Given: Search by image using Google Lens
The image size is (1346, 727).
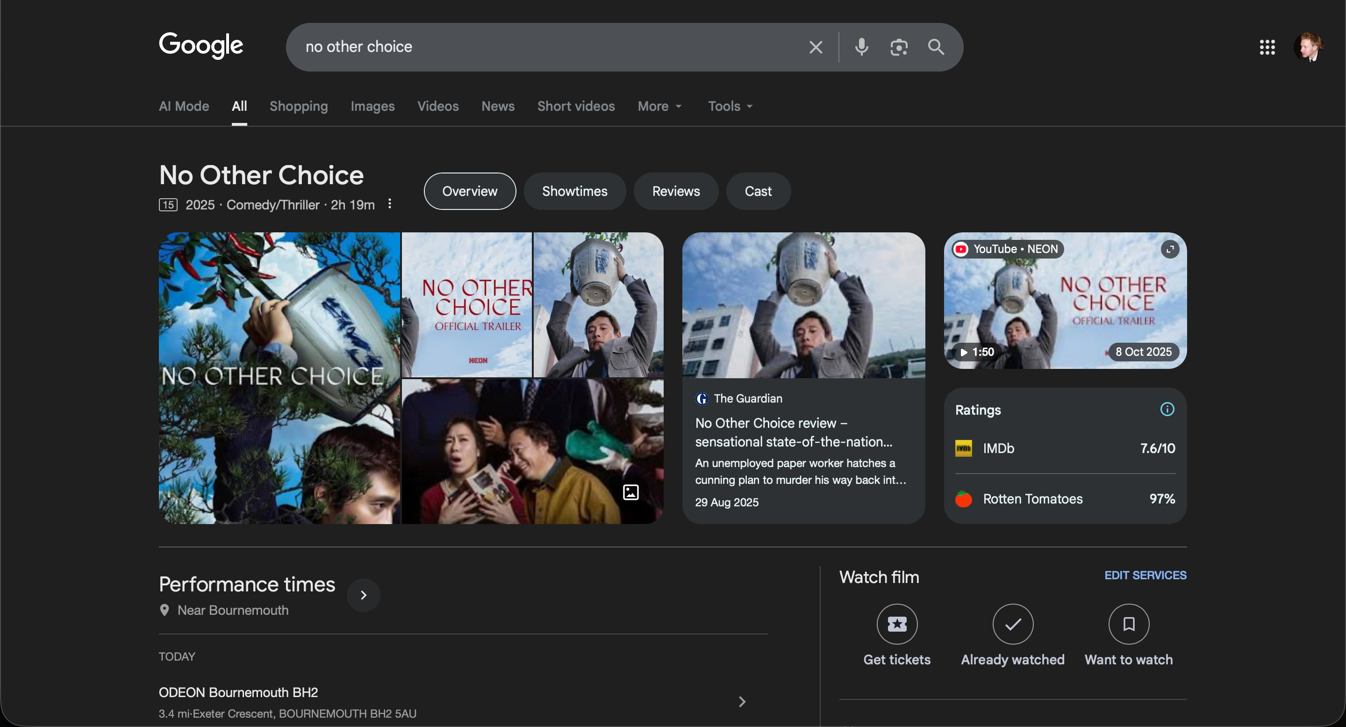Looking at the screenshot, I should point(898,47).
